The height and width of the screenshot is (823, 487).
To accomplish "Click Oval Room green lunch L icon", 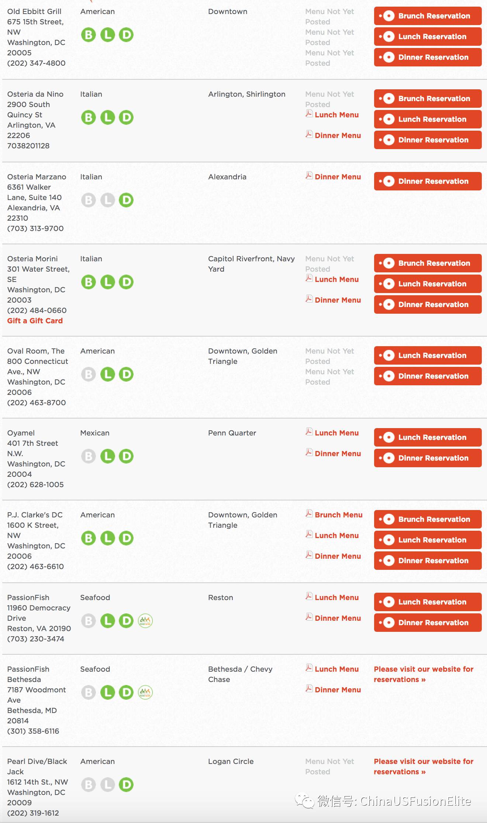I will [x=108, y=374].
